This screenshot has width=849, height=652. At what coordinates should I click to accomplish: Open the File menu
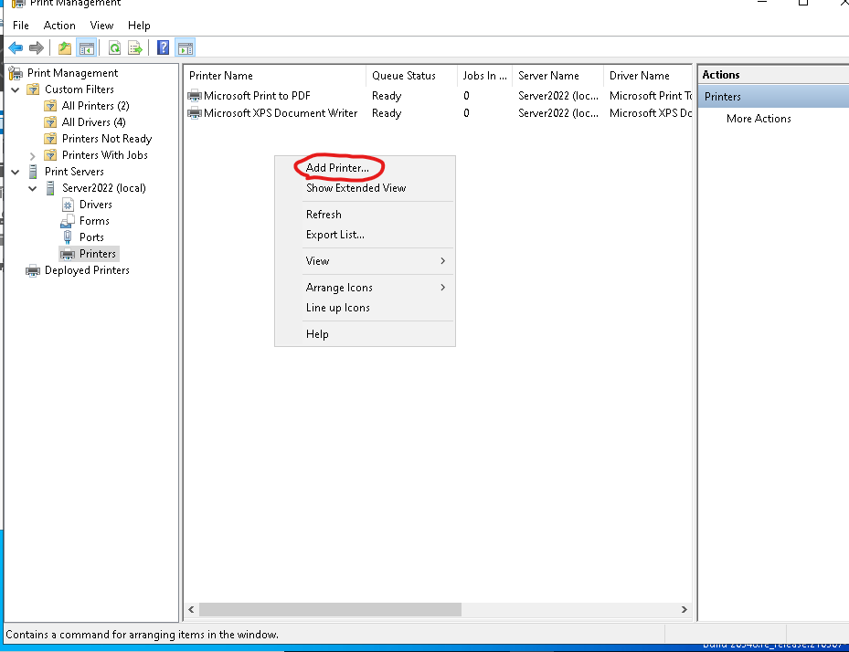coord(20,25)
